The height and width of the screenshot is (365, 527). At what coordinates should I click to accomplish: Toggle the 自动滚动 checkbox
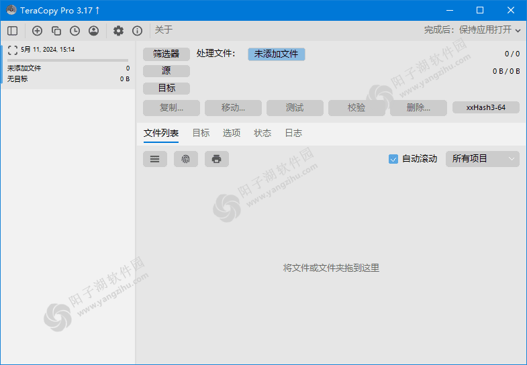(x=393, y=159)
